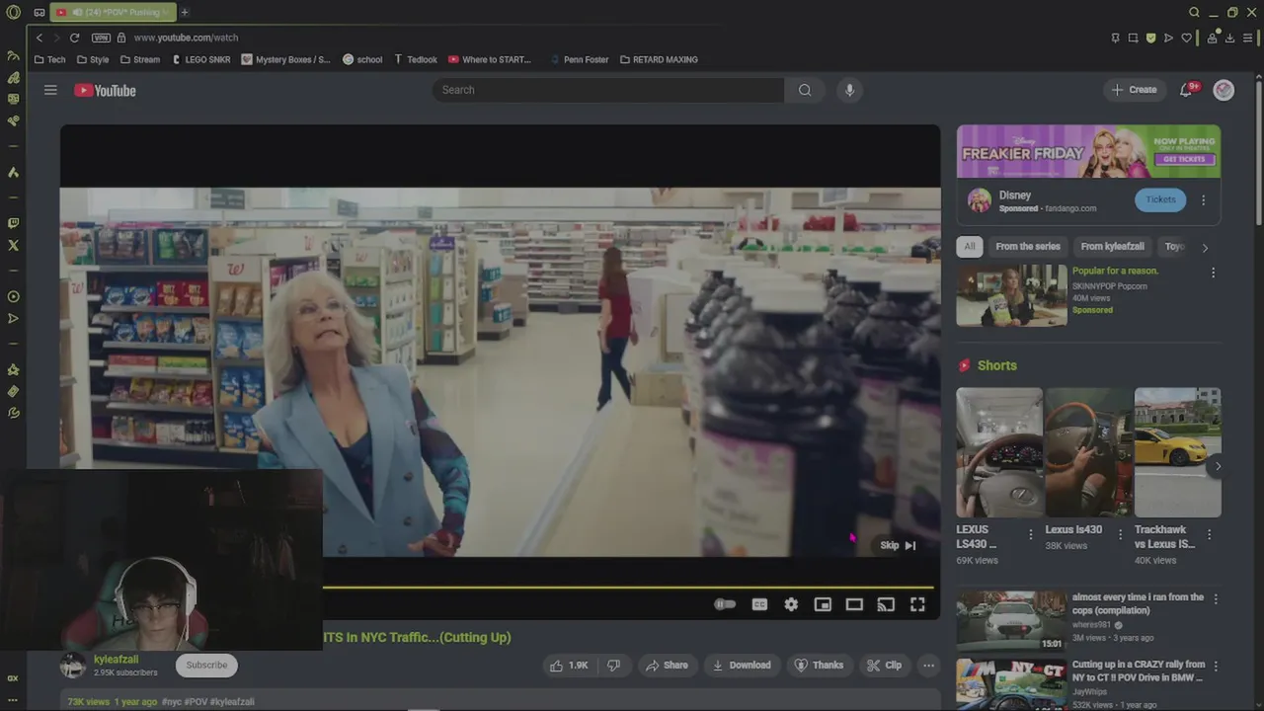This screenshot has width=1264, height=711.
Task: Switch to the YouTube POV browser tab
Action: pyautogui.click(x=113, y=12)
